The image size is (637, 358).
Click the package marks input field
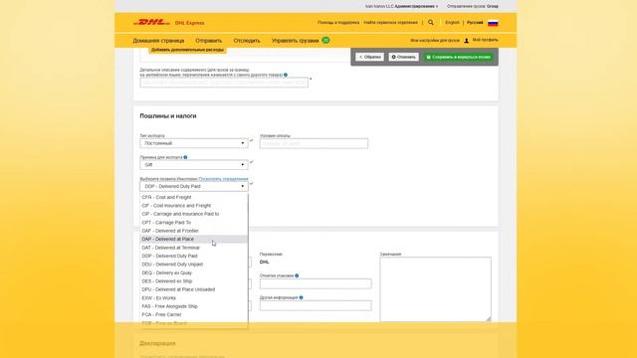pos(316,283)
